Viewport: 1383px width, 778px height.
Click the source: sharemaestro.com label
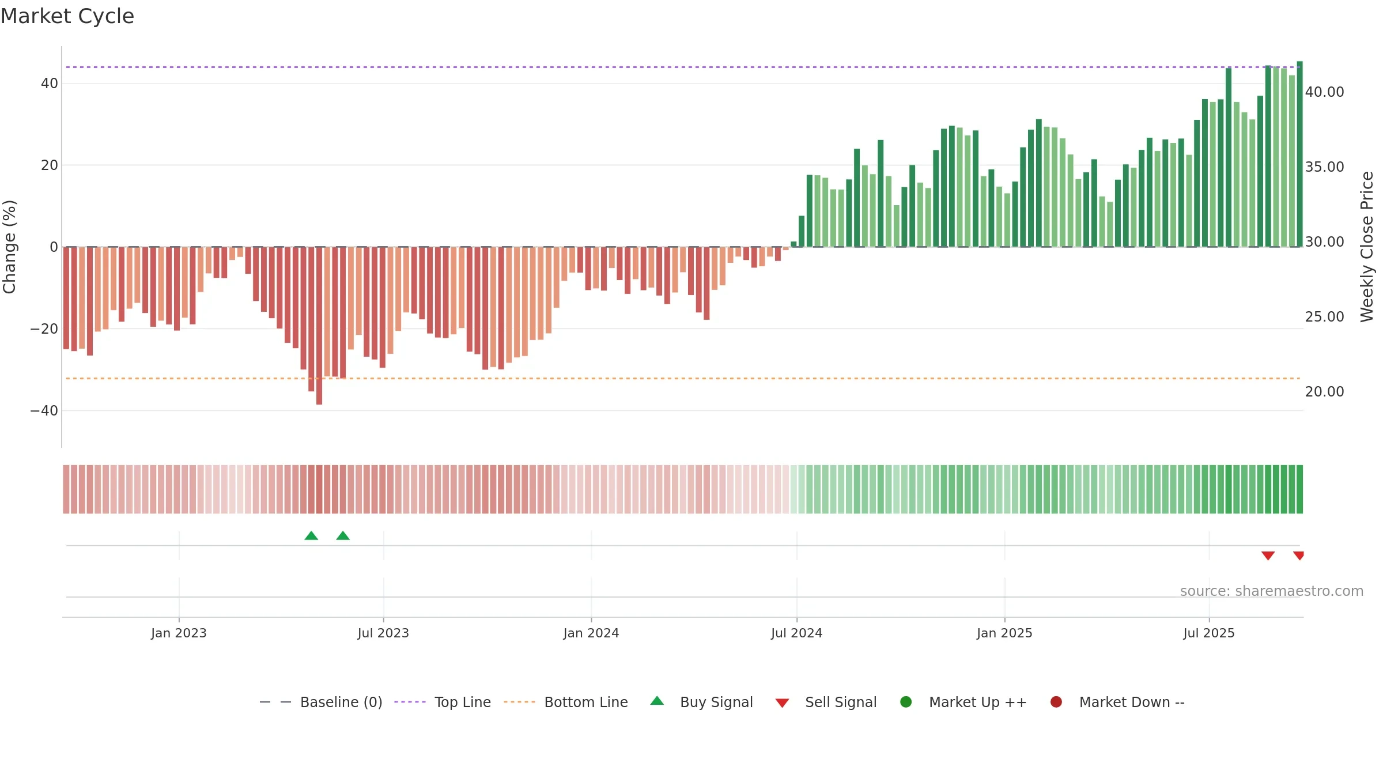coord(1272,591)
